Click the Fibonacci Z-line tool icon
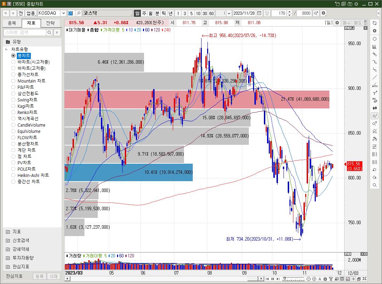382x284 pixels. coord(374,147)
